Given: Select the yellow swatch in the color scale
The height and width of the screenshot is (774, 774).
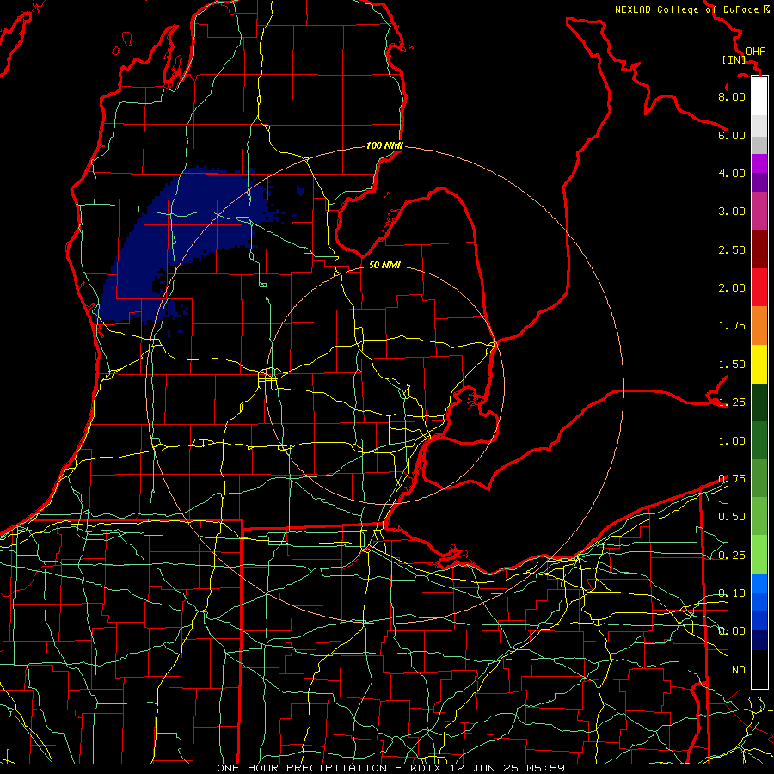Looking at the screenshot, I should [759, 365].
